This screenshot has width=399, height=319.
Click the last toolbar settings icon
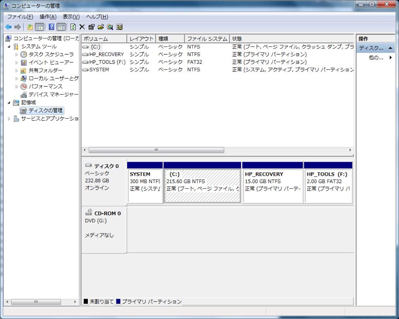pos(119,27)
